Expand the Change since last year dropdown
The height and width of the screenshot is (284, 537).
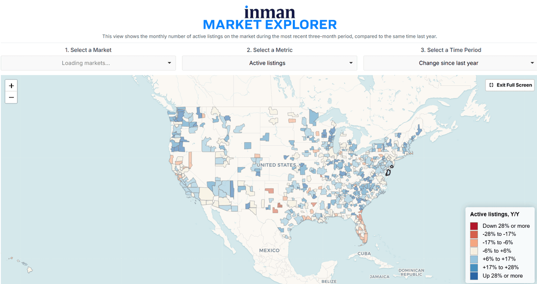pyautogui.click(x=450, y=63)
